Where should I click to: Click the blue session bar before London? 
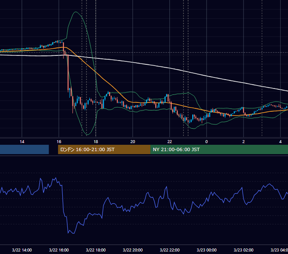pos(25,149)
